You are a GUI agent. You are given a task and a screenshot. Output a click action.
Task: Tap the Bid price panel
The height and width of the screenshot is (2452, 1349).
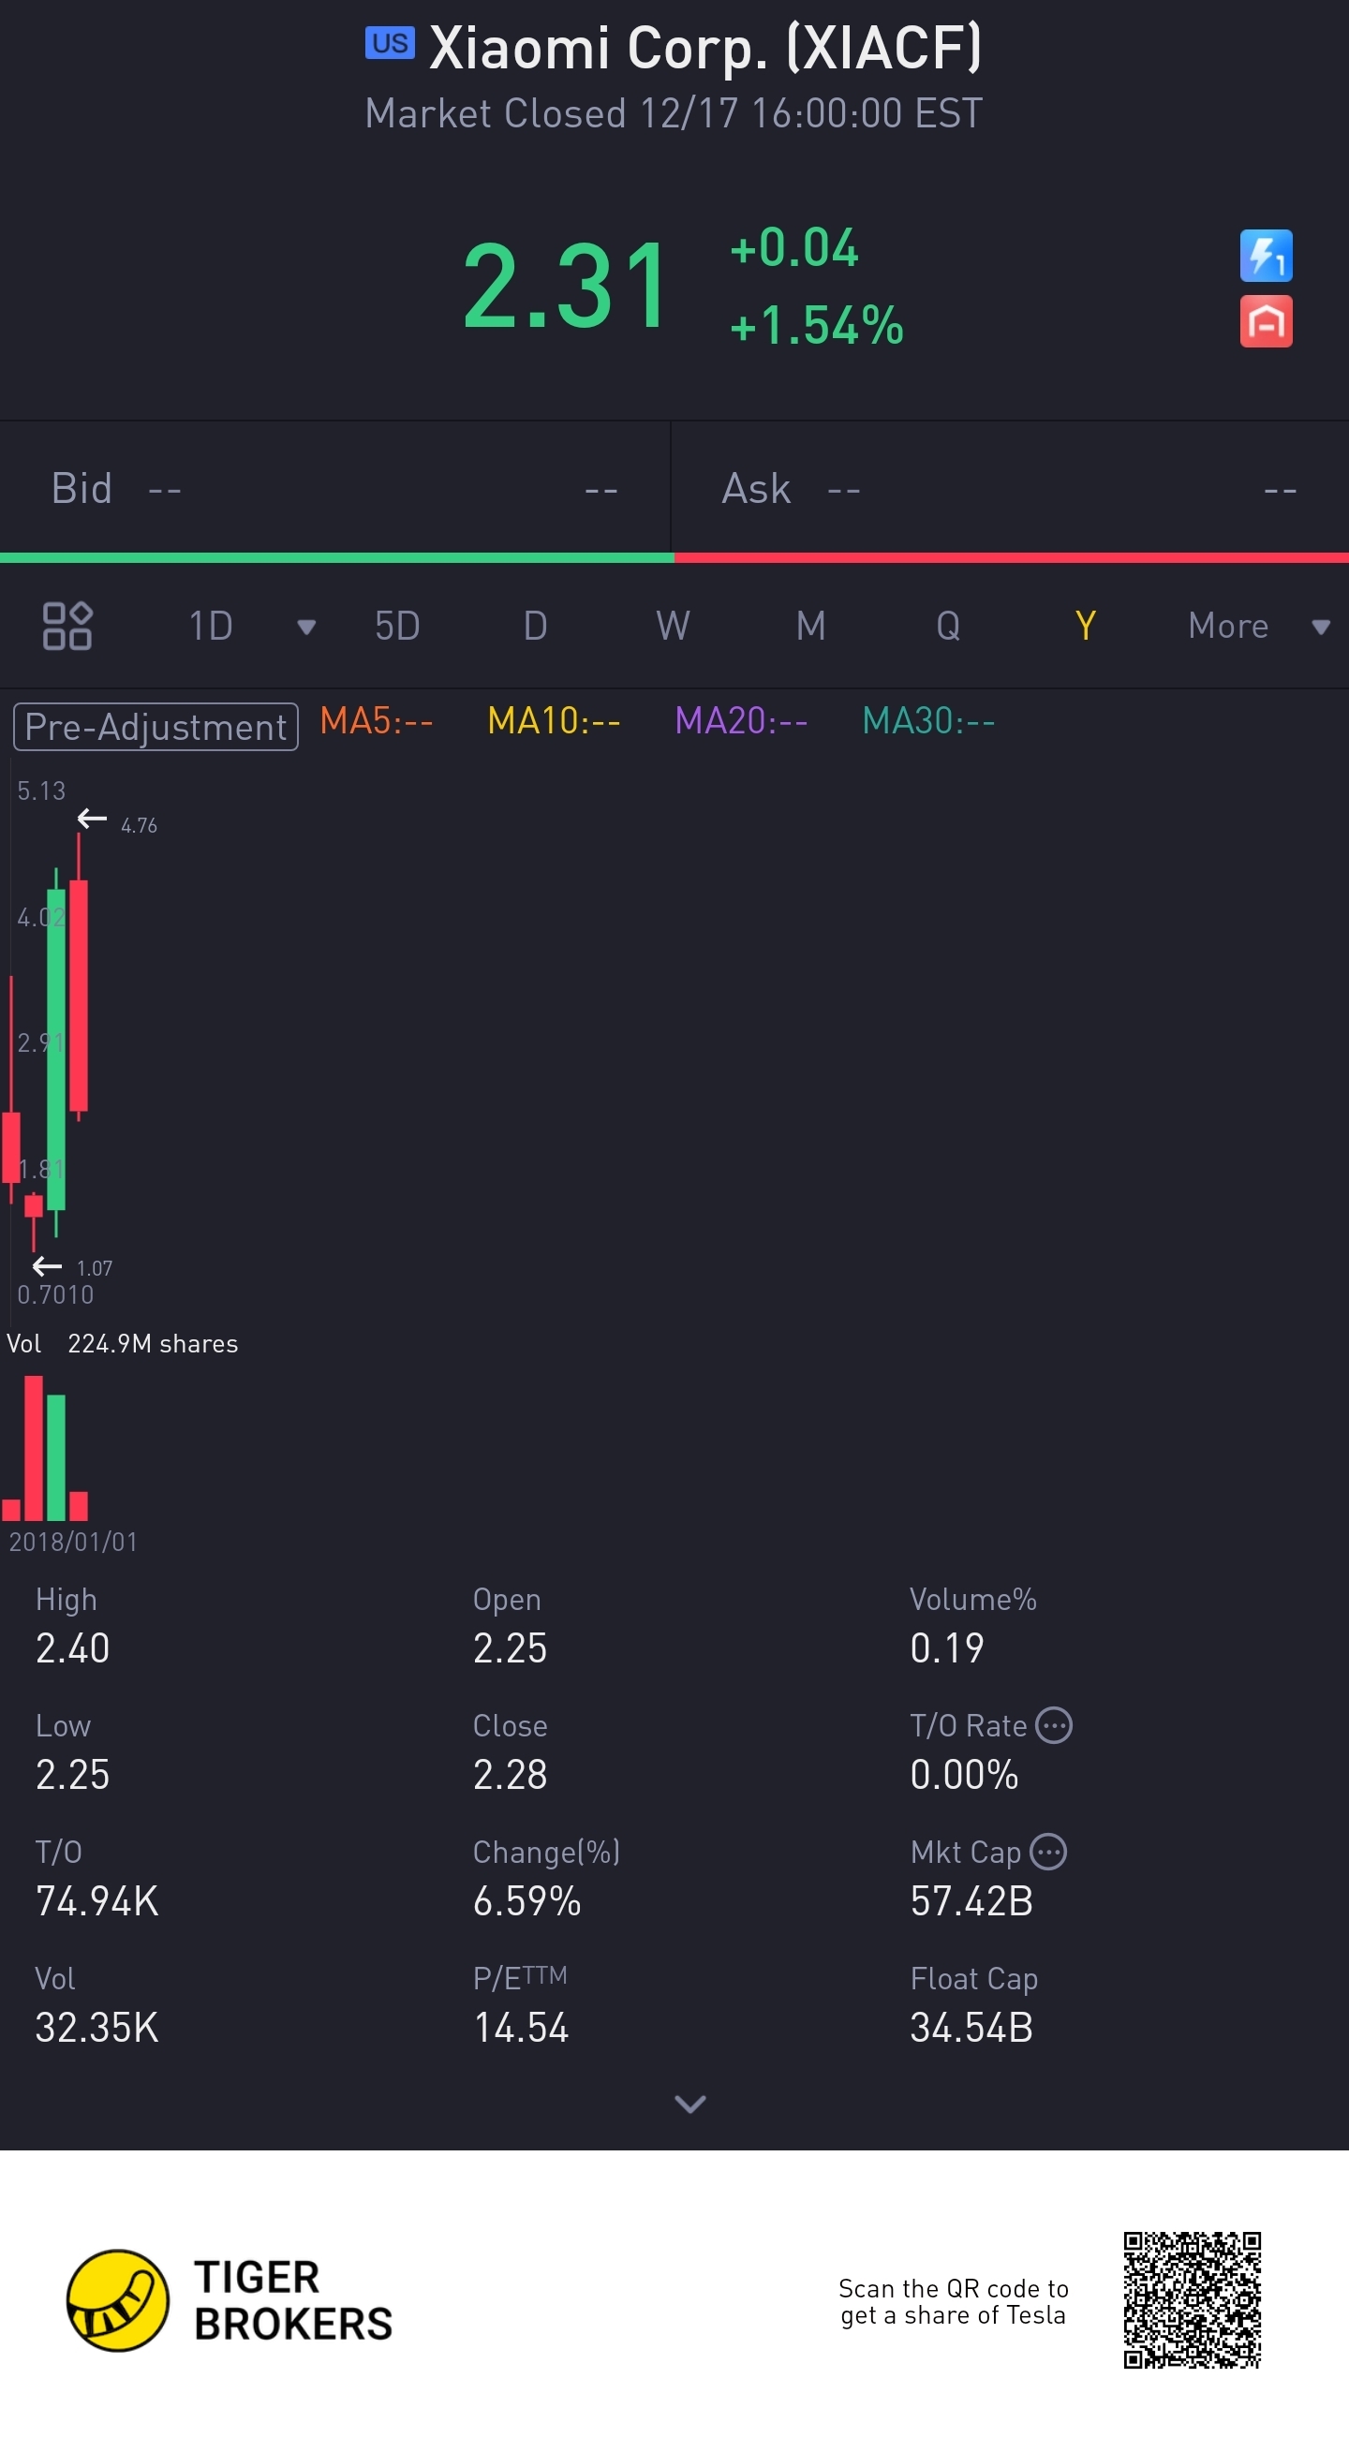pos(335,488)
